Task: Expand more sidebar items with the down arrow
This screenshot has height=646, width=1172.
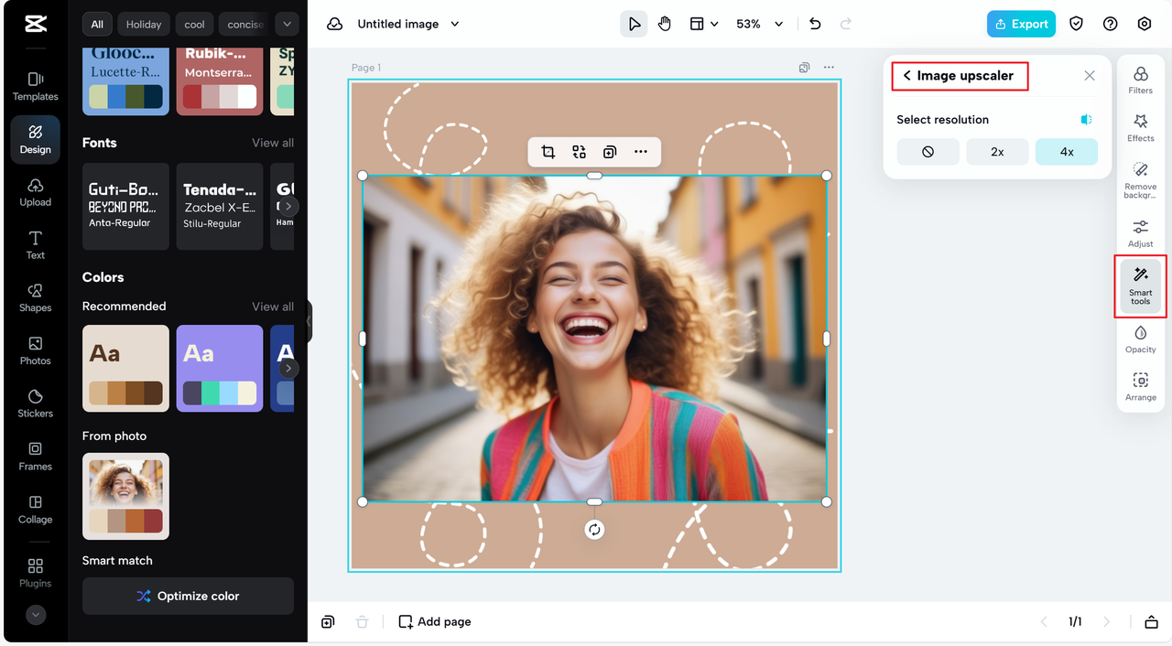Action: [36, 616]
